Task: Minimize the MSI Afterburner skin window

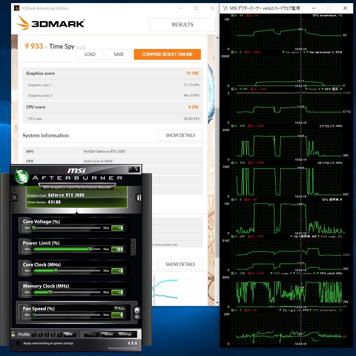Action: click(131, 169)
